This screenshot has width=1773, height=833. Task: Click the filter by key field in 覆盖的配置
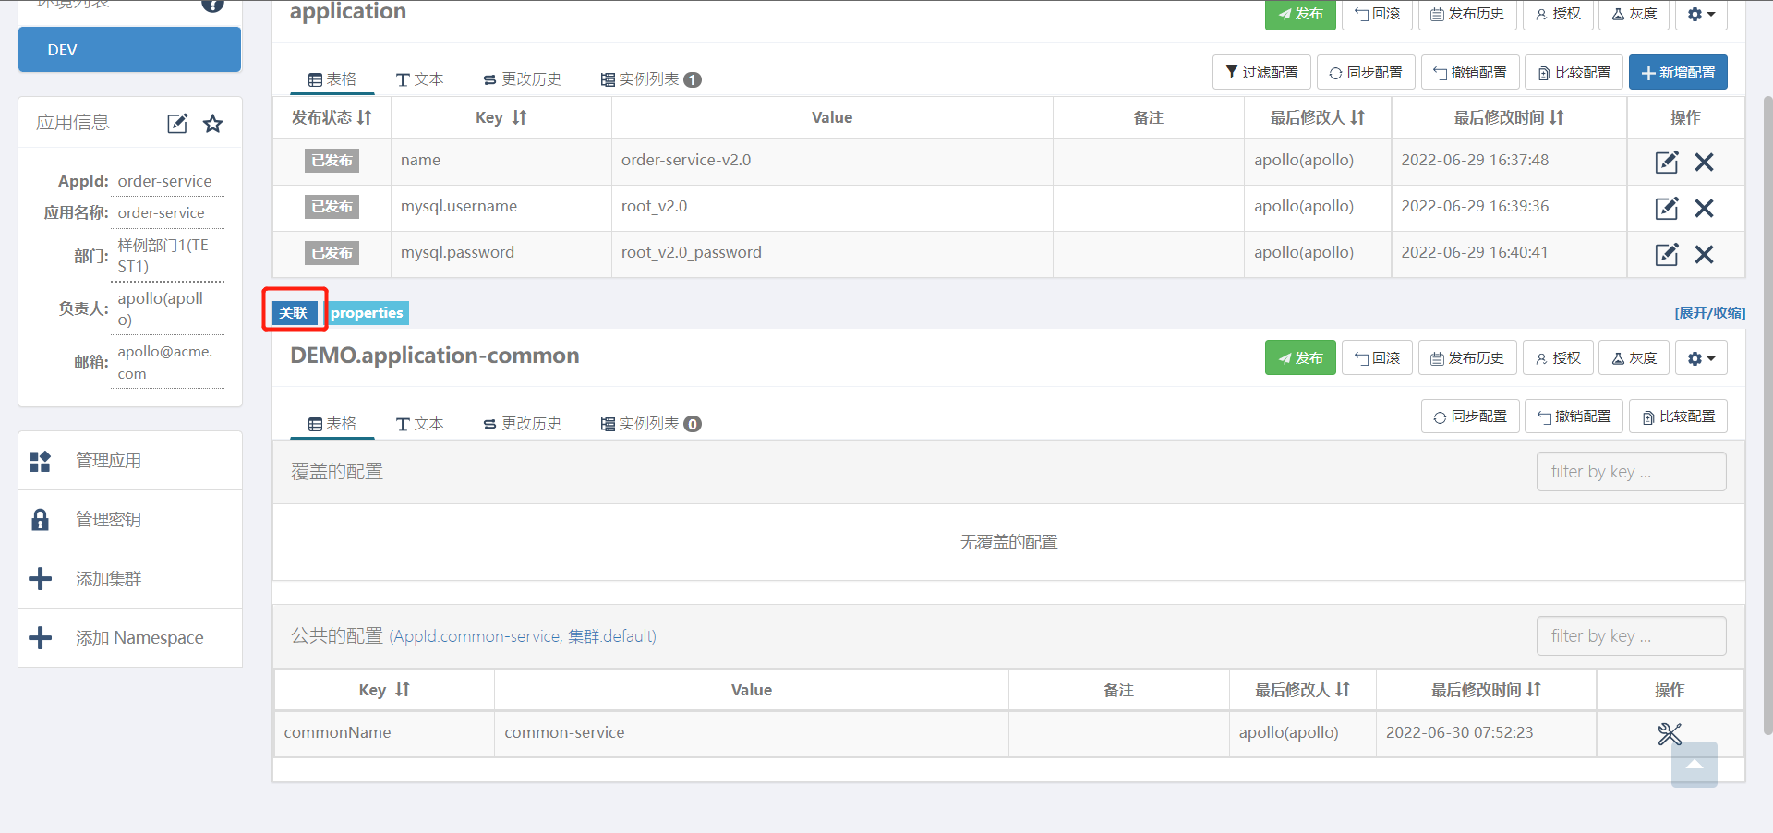pos(1630,472)
